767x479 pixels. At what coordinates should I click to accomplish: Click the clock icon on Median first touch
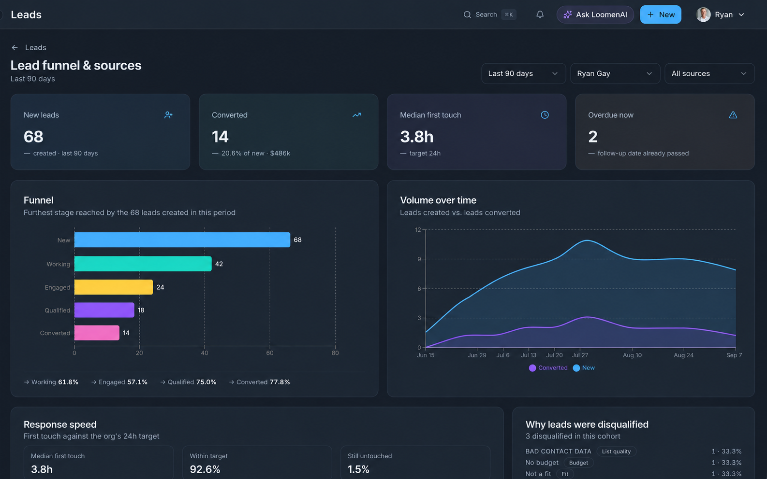545,115
